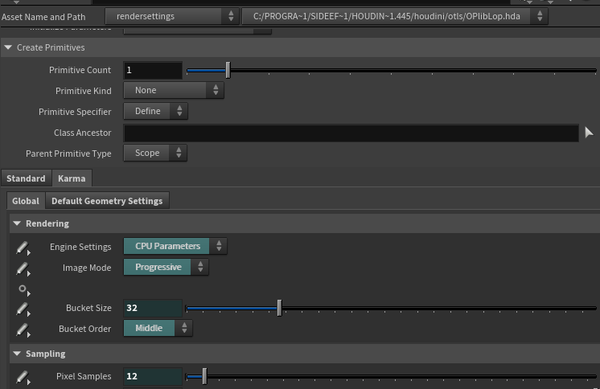Click the Primitive Count slider handle

(x=228, y=70)
